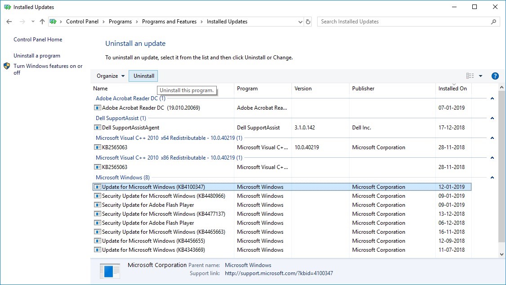The width and height of the screenshot is (506, 285).
Task: Minimize the Installed Updates window
Action: [x=454, y=7]
